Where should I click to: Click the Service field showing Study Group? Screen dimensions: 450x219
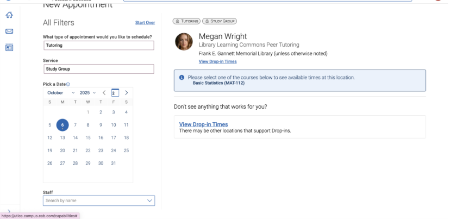tap(98, 69)
